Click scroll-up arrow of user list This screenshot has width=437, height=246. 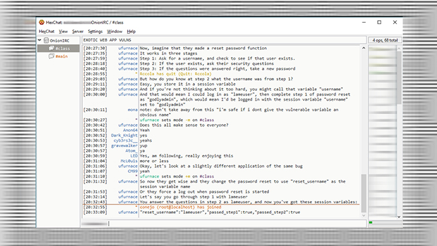tap(399, 49)
